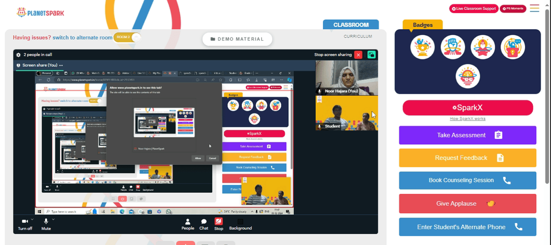Click the green screen layout icon
The height and width of the screenshot is (245, 551).
point(371,55)
